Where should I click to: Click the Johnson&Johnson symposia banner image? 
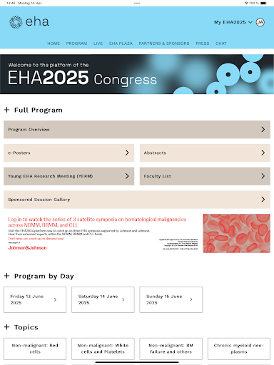[x=137, y=233]
